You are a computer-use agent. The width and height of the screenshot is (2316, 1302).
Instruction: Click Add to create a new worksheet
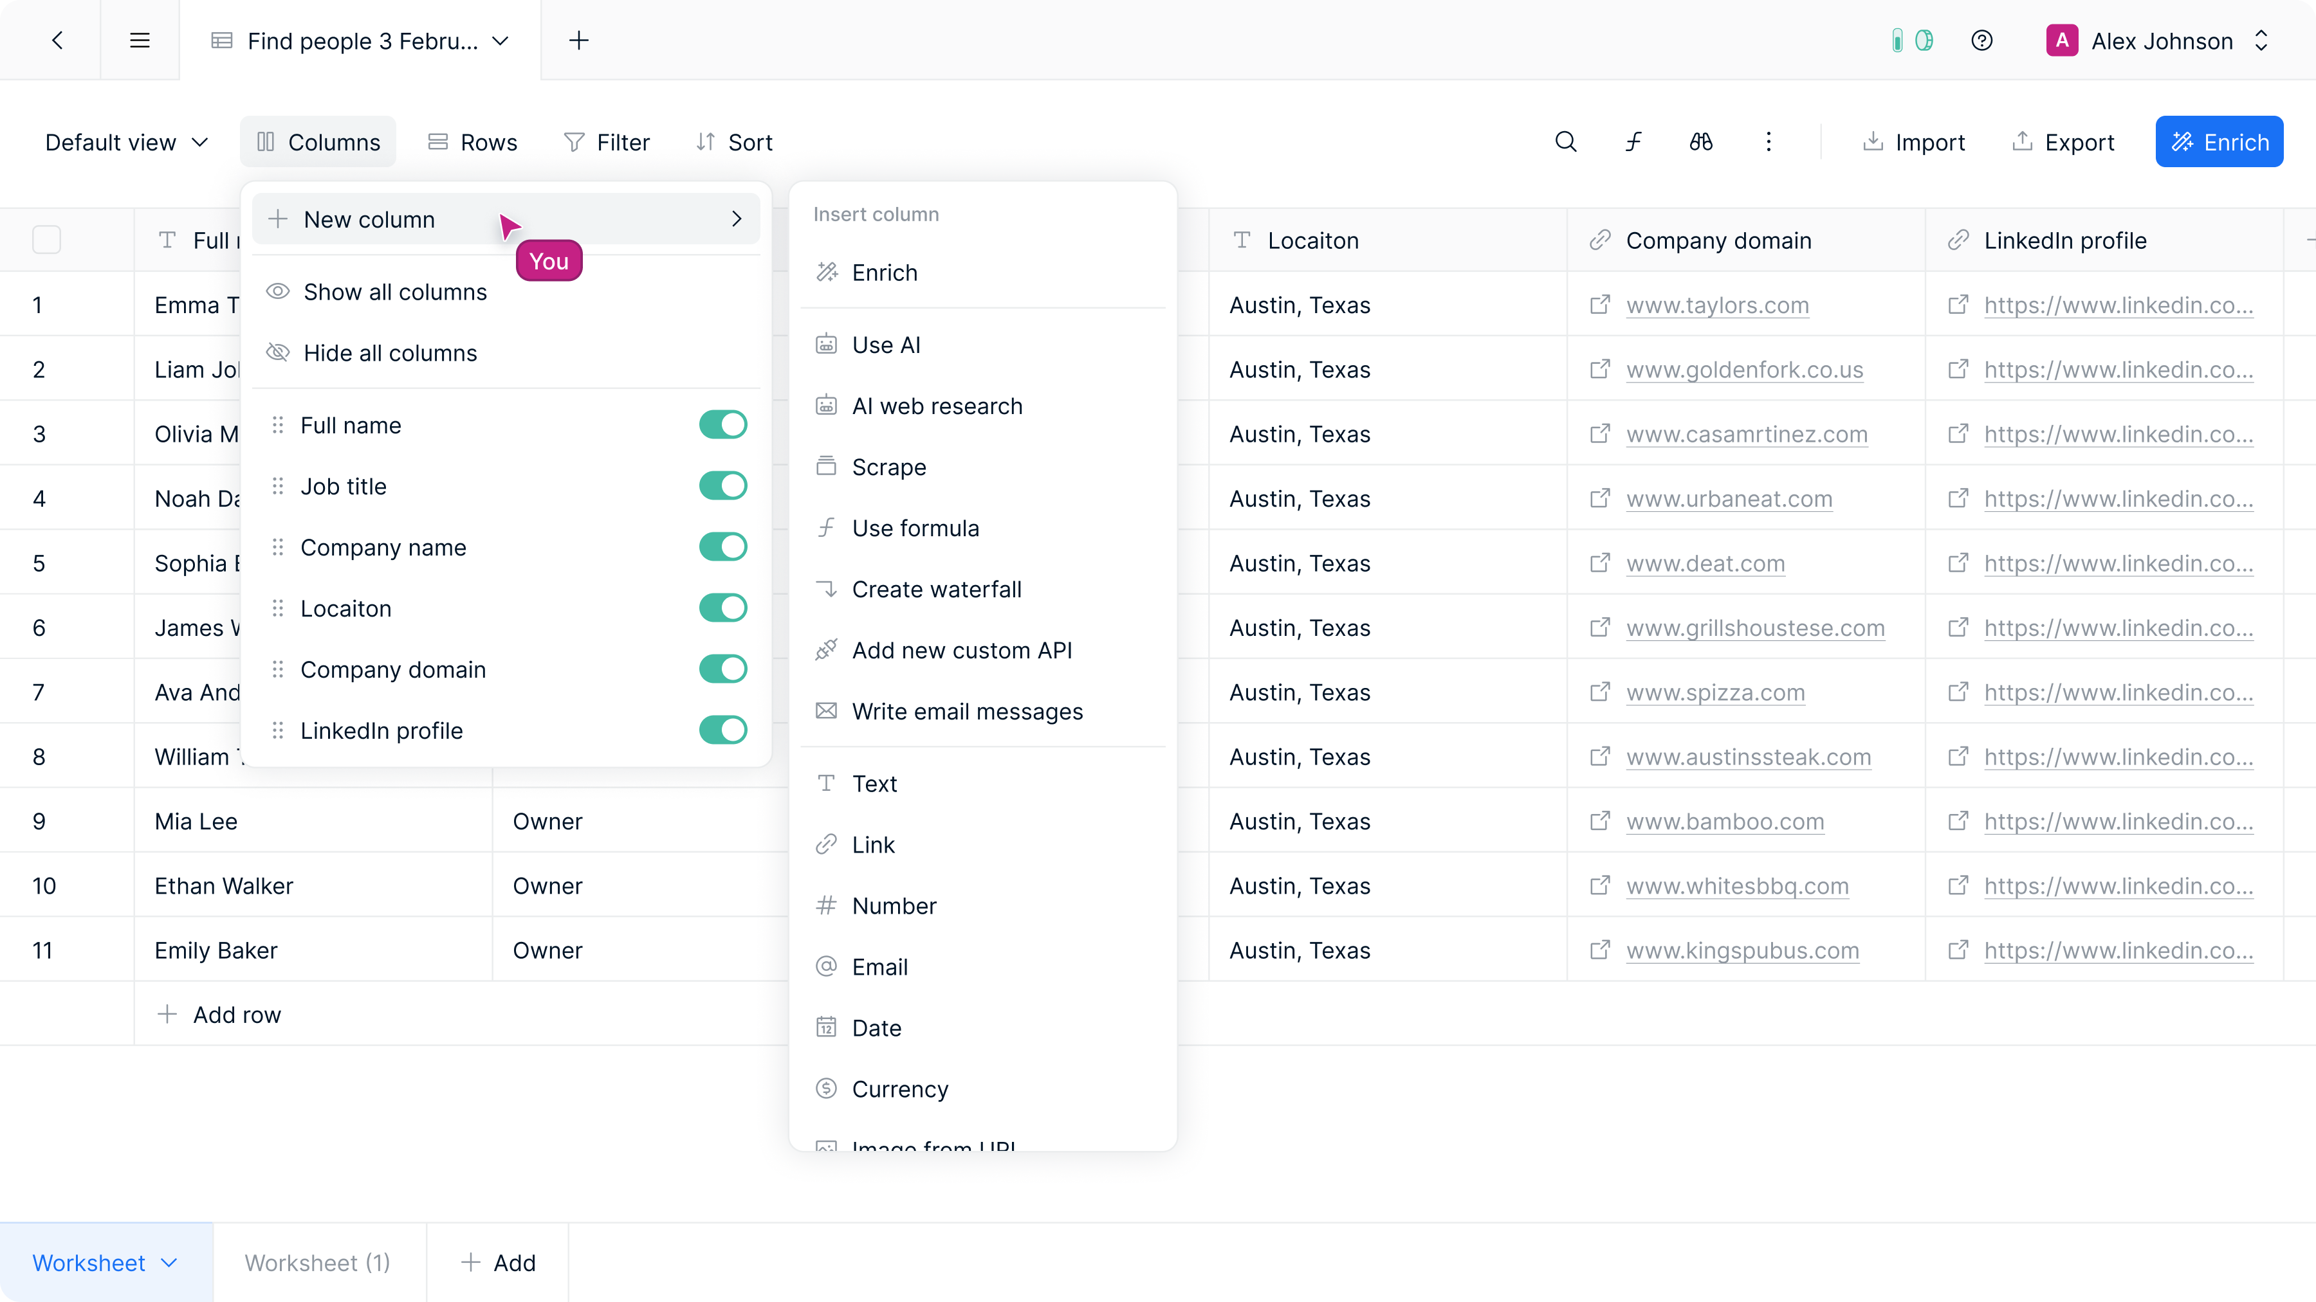coord(498,1263)
